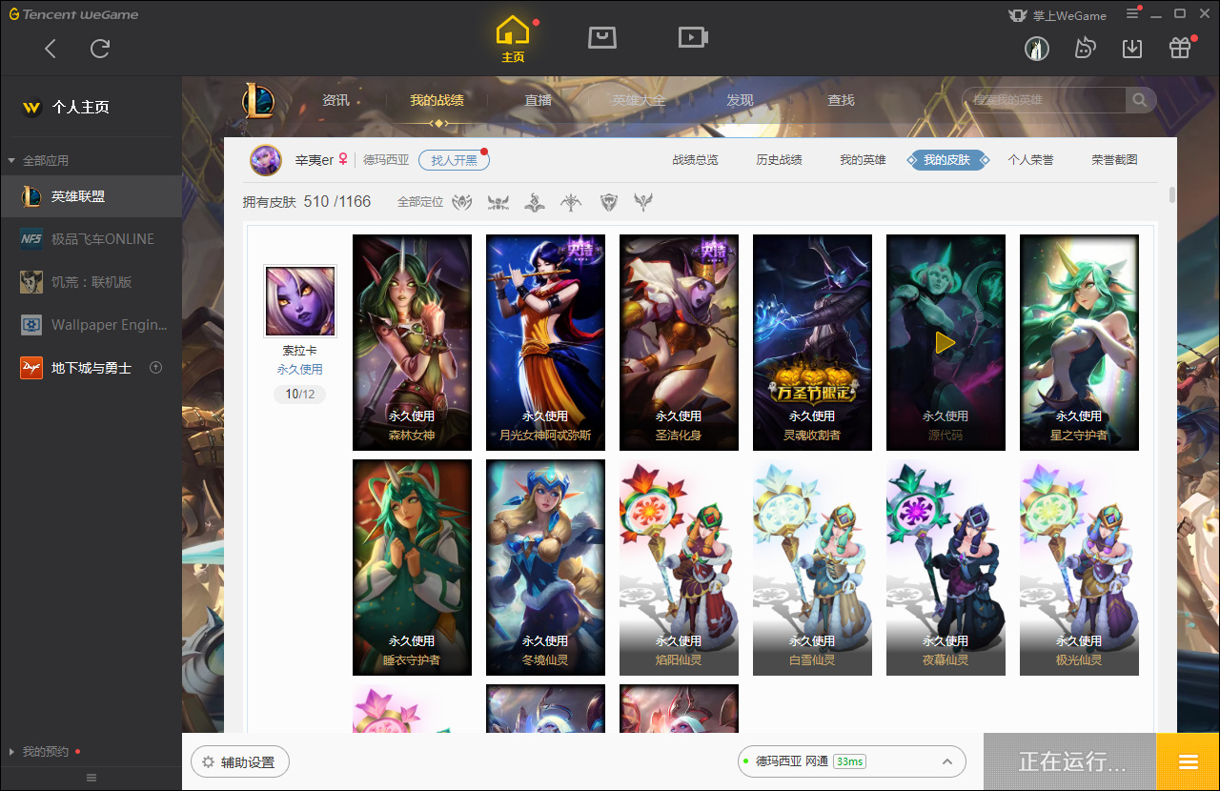The height and width of the screenshot is (791, 1220).
Task: Open the store bag icon
Action: tap(601, 37)
